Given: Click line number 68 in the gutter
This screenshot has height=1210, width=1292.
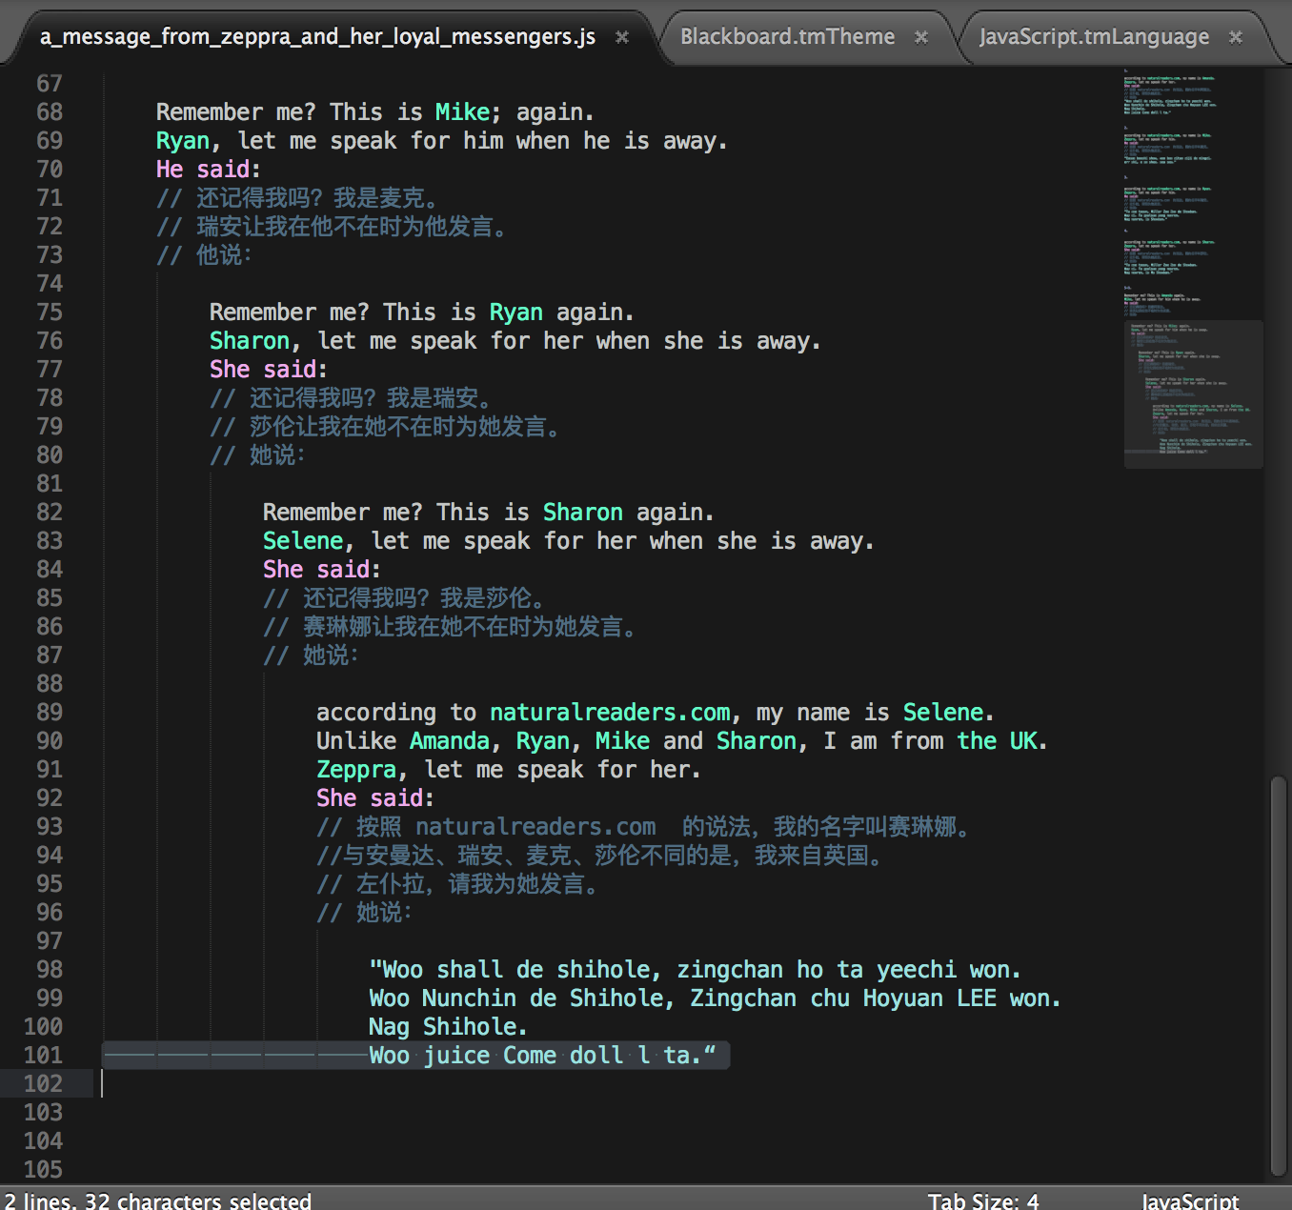Looking at the screenshot, I should pos(50,112).
